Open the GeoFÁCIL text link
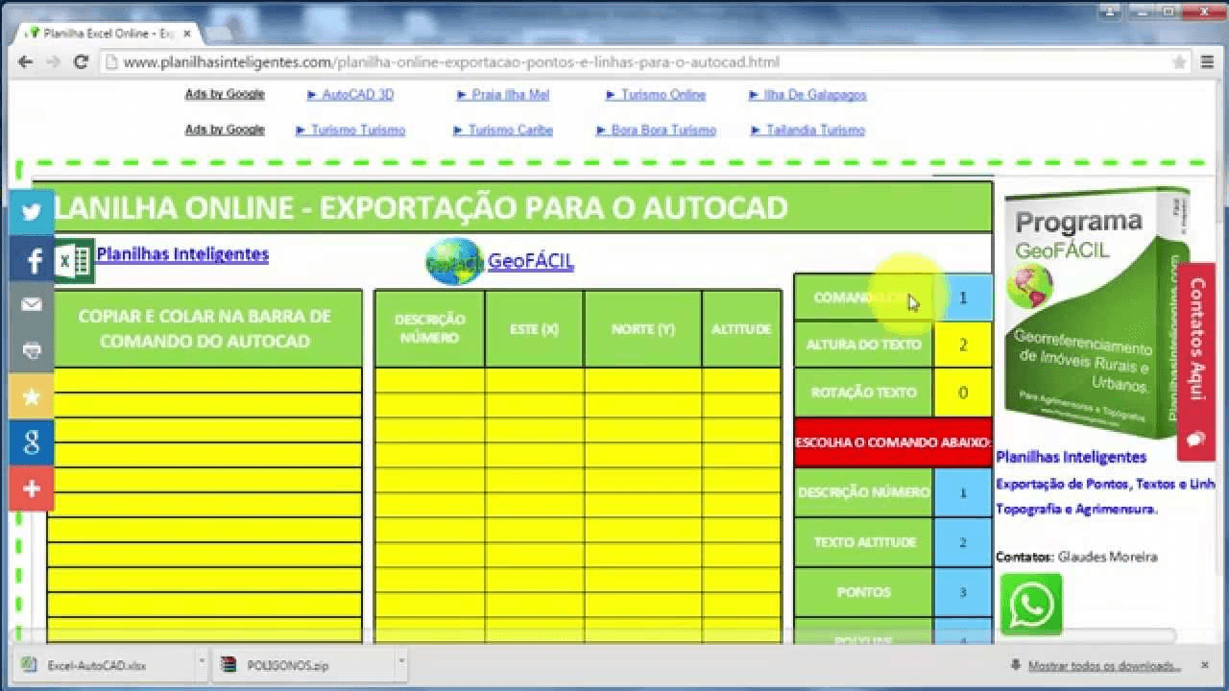The image size is (1229, 691). [x=531, y=261]
